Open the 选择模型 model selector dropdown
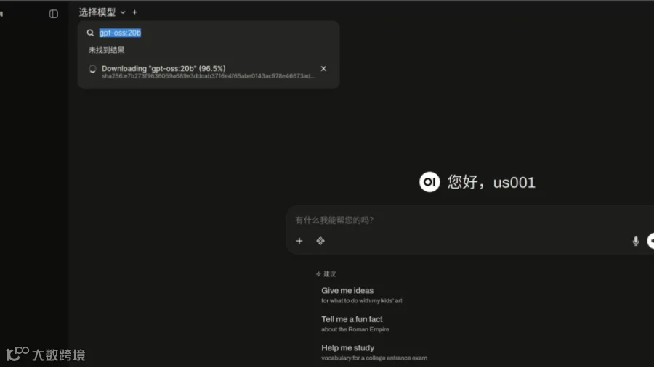654x367 pixels. click(x=102, y=12)
